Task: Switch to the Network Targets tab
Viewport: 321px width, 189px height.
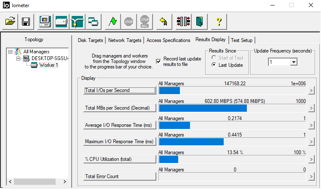Action: coord(125,40)
